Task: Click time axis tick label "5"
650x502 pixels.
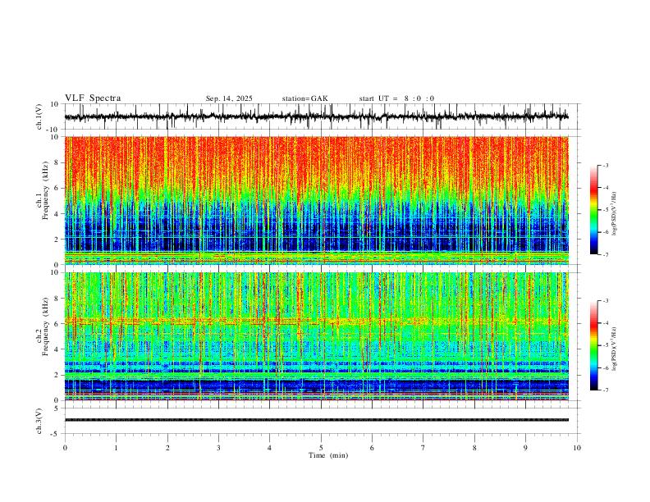Action: point(321,448)
